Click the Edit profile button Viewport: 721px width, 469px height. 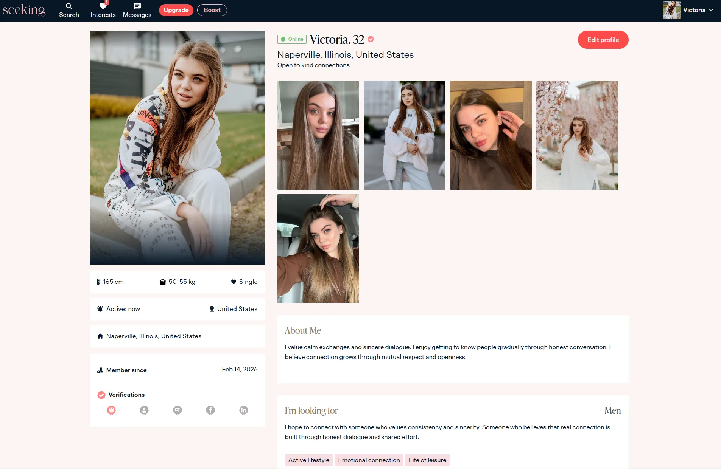(603, 40)
